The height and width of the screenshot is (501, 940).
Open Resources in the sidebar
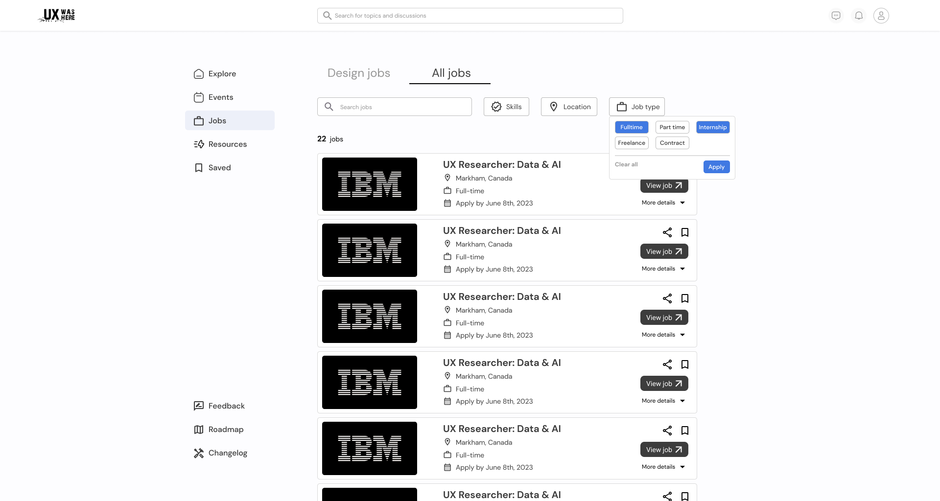click(x=230, y=144)
